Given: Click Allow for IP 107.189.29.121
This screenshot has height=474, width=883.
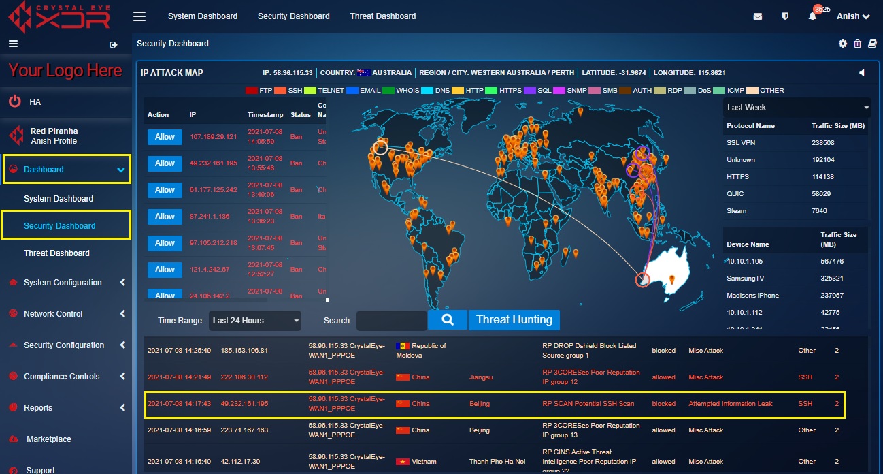Looking at the screenshot, I should (165, 137).
